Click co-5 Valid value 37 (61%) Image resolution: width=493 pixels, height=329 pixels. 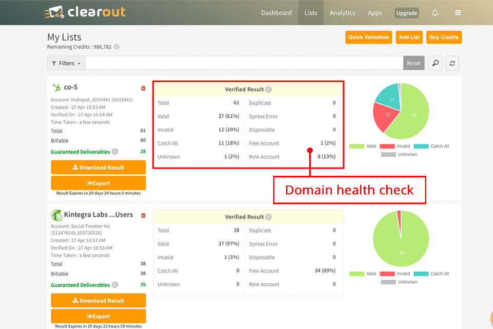(229, 116)
